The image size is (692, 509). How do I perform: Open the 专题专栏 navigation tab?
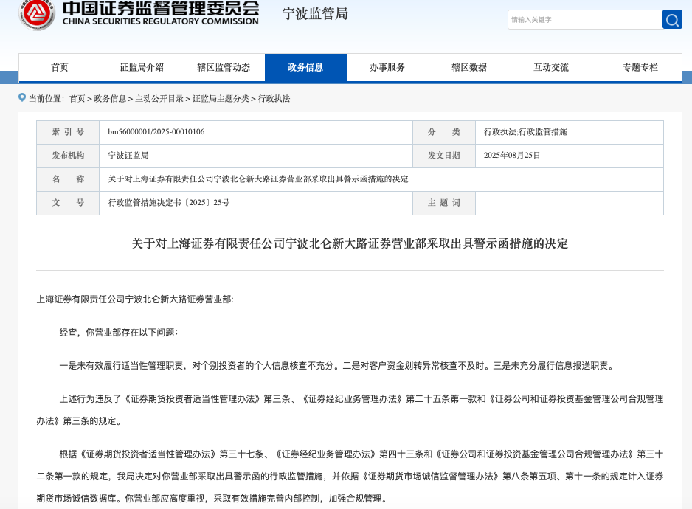click(640, 68)
